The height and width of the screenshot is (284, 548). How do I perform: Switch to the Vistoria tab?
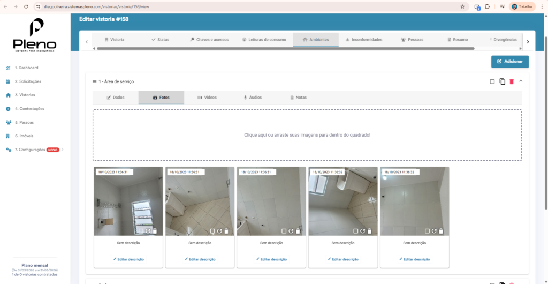115,40
